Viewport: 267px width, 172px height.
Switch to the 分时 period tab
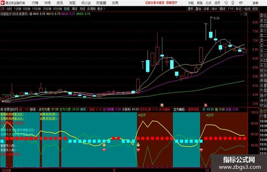(x=9, y=9)
